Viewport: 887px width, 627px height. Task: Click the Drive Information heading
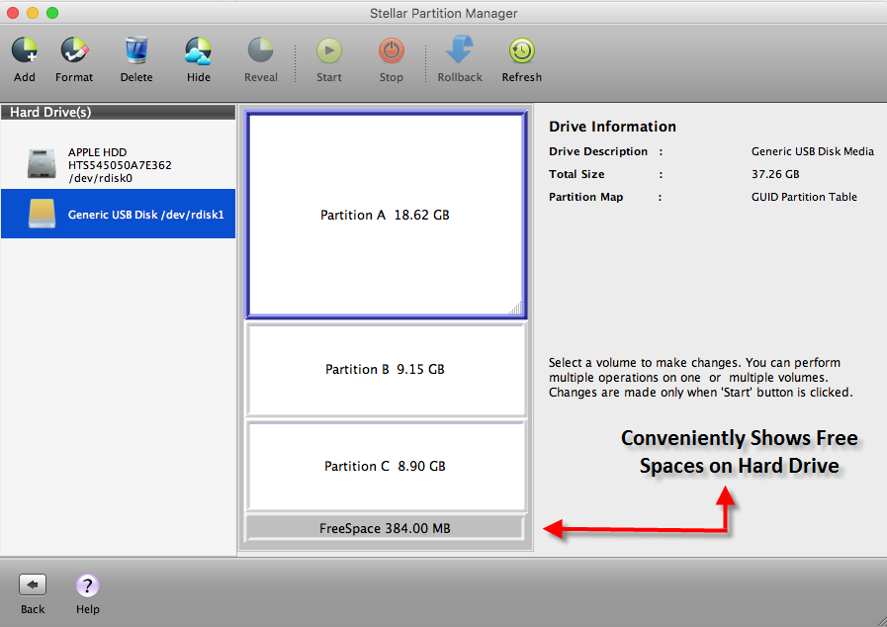[x=613, y=127]
